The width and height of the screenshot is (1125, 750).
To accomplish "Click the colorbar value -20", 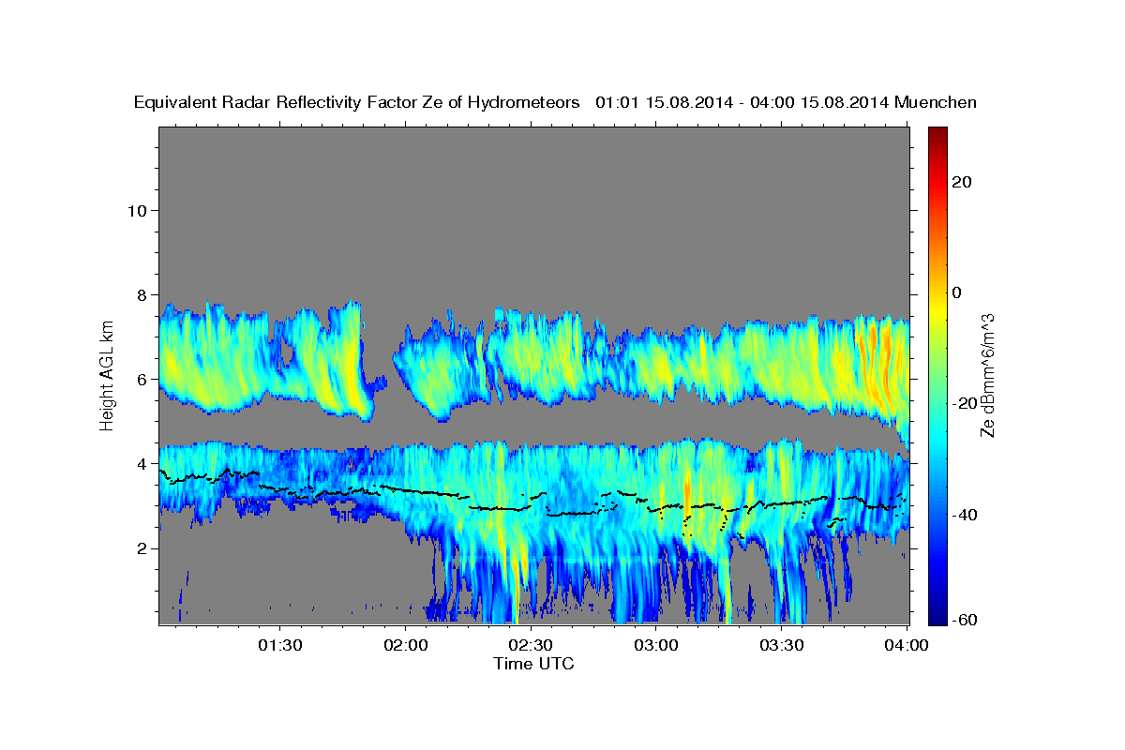I will [x=963, y=403].
